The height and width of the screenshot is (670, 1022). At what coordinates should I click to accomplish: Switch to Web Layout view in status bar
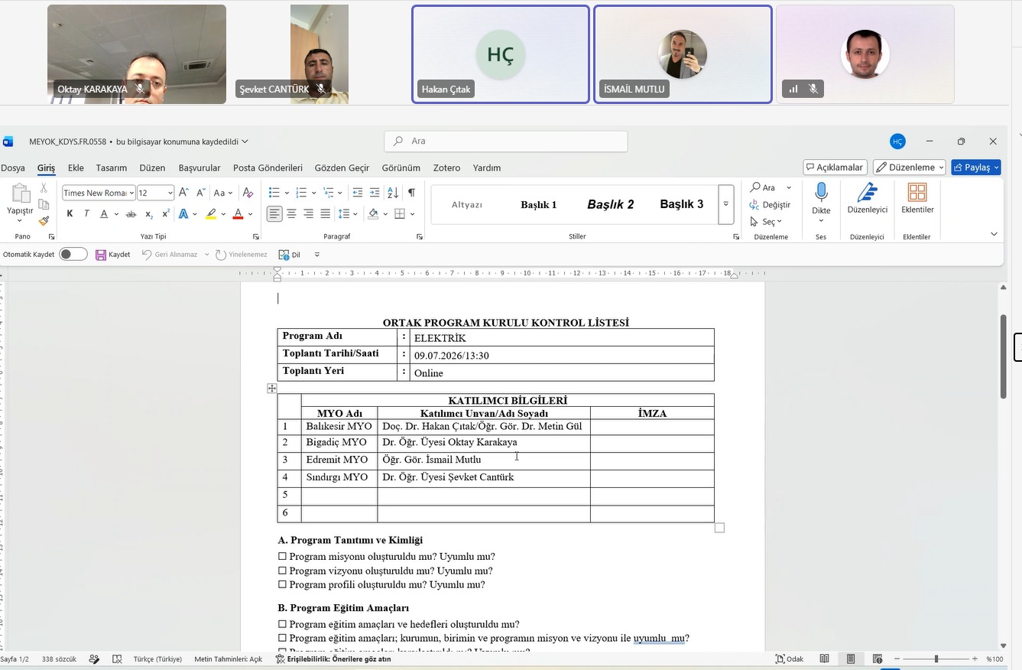(x=878, y=659)
